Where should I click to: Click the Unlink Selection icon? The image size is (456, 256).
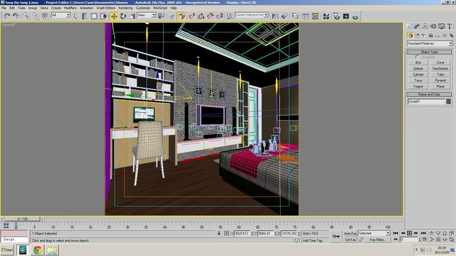point(36,16)
